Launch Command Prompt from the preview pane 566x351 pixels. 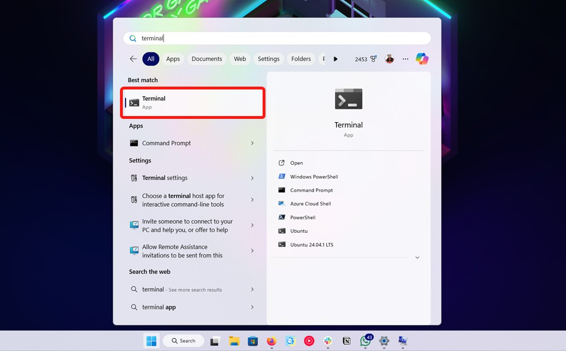[x=306, y=190]
